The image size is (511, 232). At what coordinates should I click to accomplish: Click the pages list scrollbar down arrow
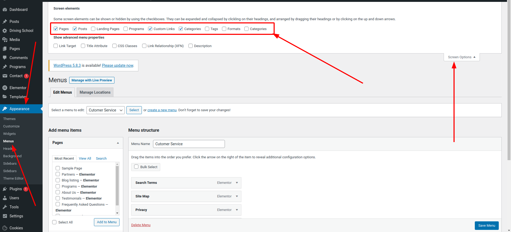pyautogui.click(x=117, y=213)
